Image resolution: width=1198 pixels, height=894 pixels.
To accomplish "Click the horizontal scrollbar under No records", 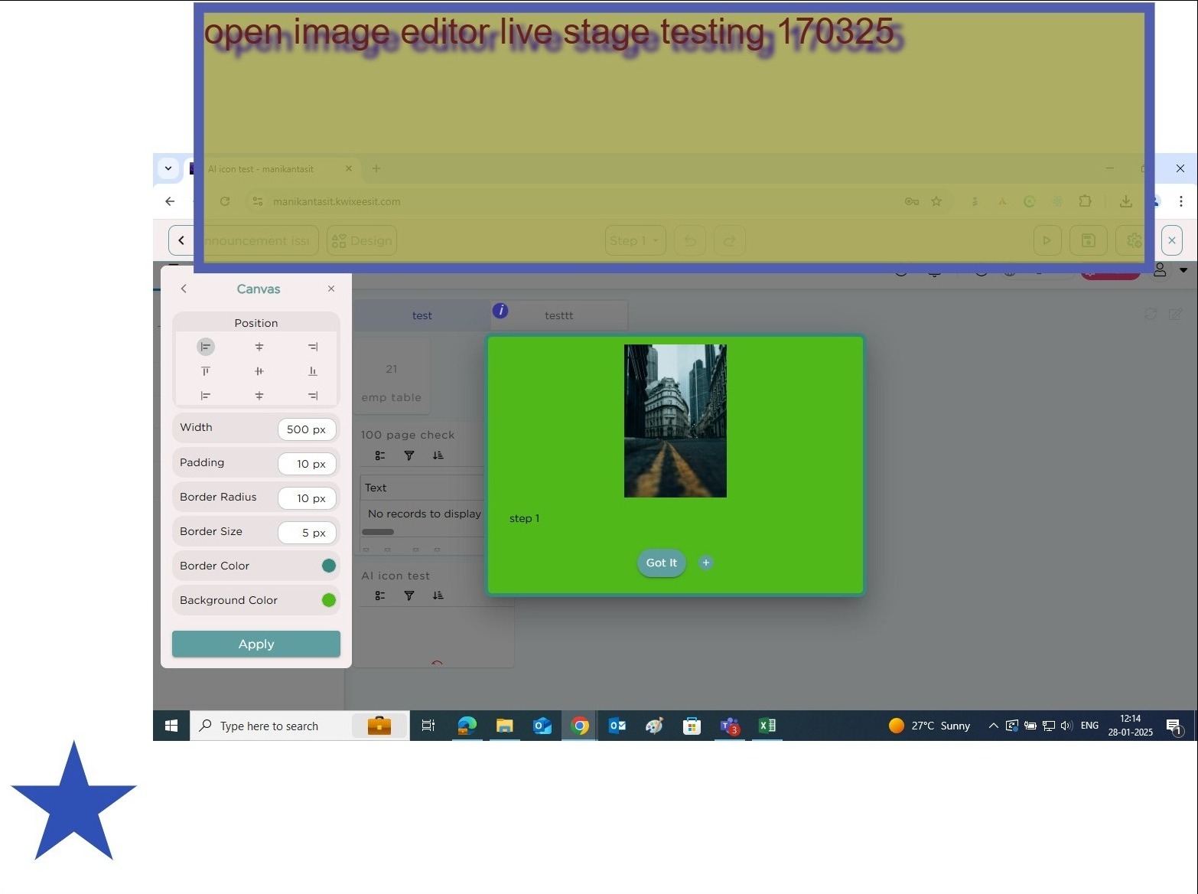I will point(378,532).
